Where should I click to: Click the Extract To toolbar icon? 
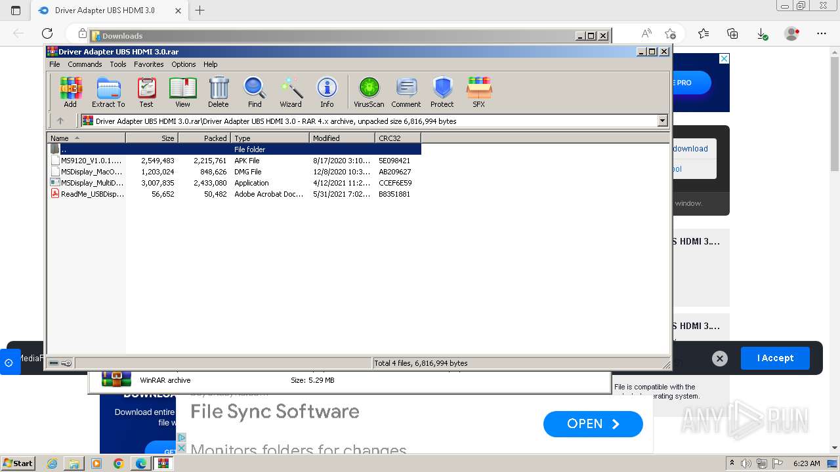[x=108, y=92]
